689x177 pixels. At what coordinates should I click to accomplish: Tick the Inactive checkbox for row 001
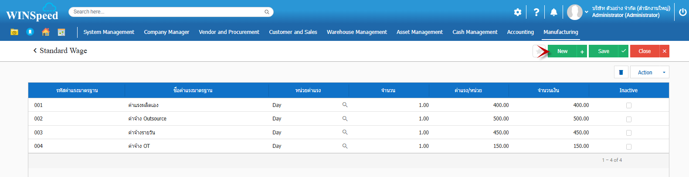(x=628, y=105)
